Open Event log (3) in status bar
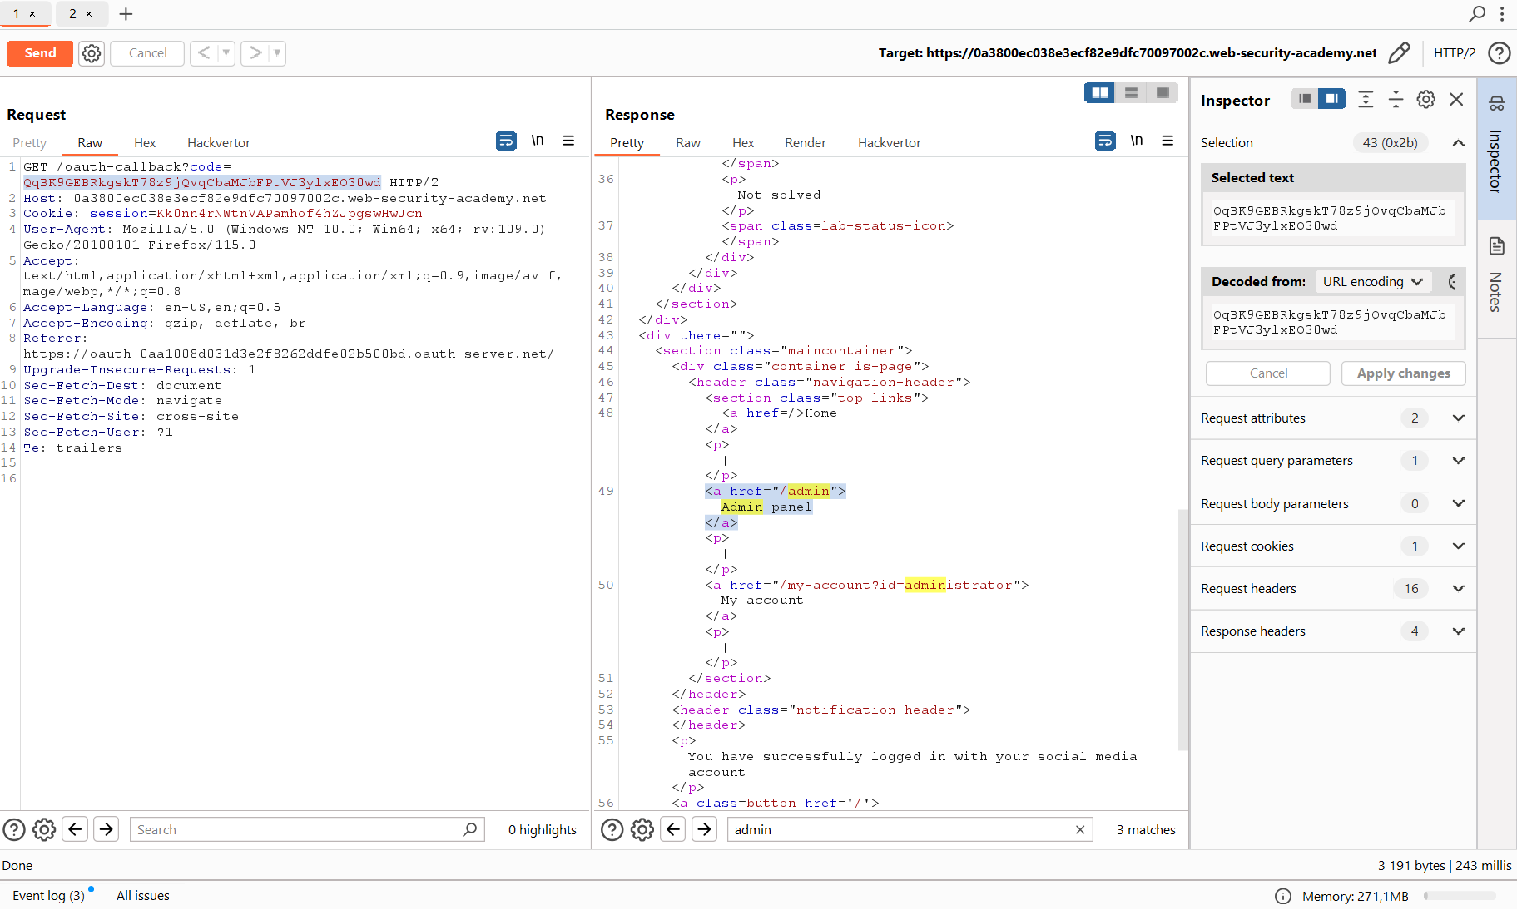 coord(48,896)
